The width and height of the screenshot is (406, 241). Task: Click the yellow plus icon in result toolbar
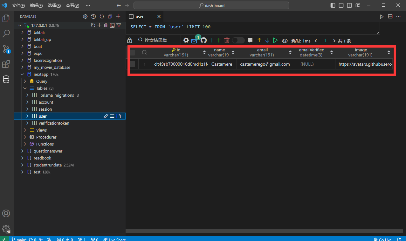(219, 40)
